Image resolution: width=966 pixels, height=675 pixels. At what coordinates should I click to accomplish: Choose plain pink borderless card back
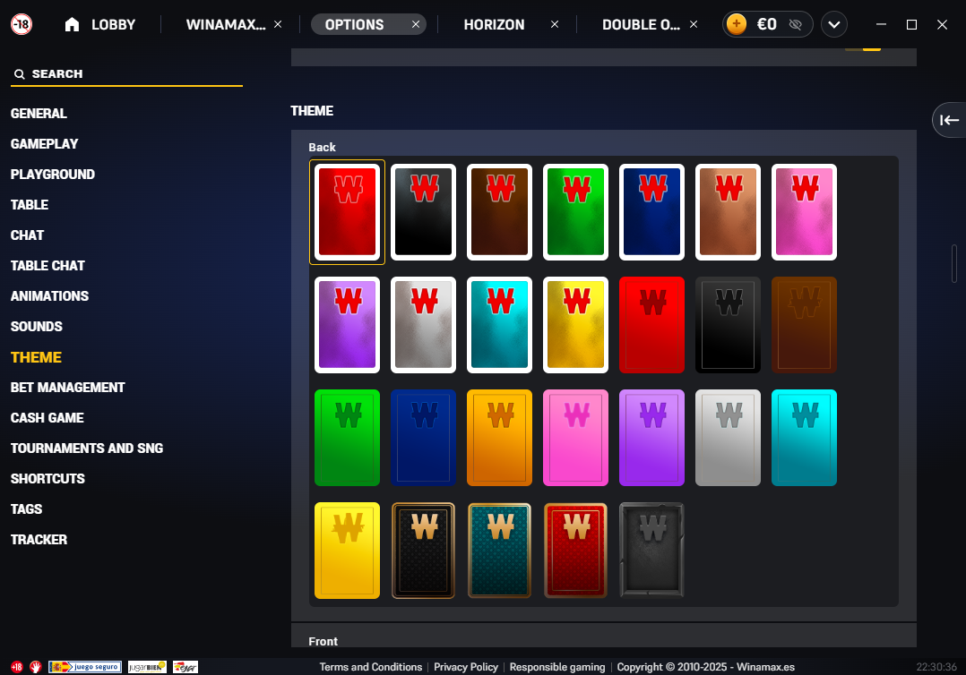575,438
